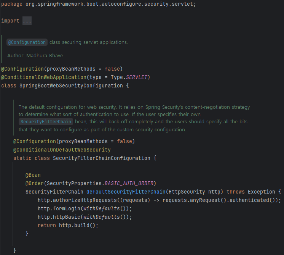Open the SecurityFilterChain doc link
The image size is (284, 255).
pyautogui.click(x=46, y=122)
